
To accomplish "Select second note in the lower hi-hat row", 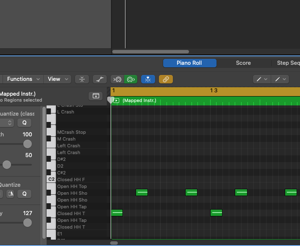I will coord(216,213).
